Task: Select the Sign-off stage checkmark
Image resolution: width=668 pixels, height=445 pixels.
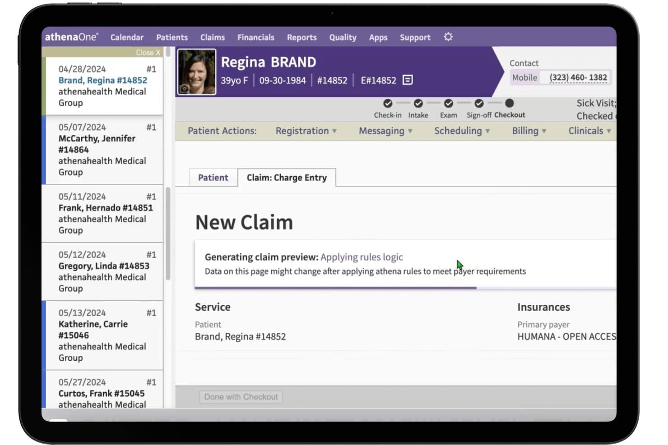Action: pos(479,103)
